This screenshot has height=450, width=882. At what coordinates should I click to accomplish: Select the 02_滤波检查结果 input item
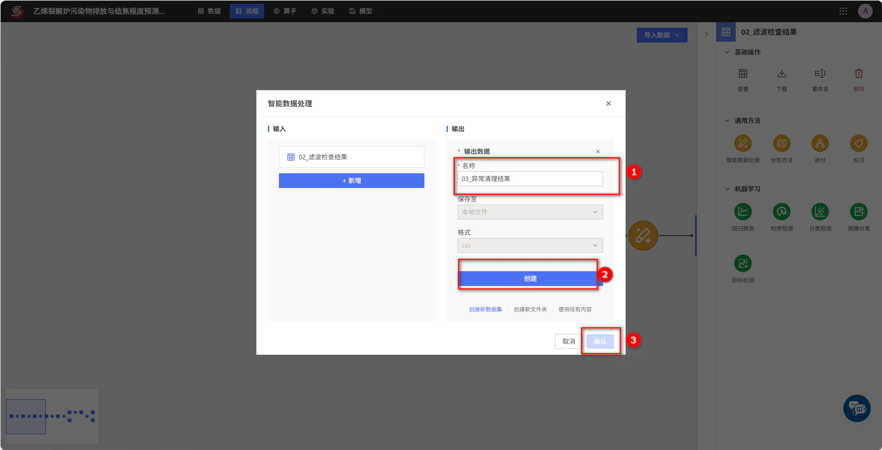coord(351,157)
